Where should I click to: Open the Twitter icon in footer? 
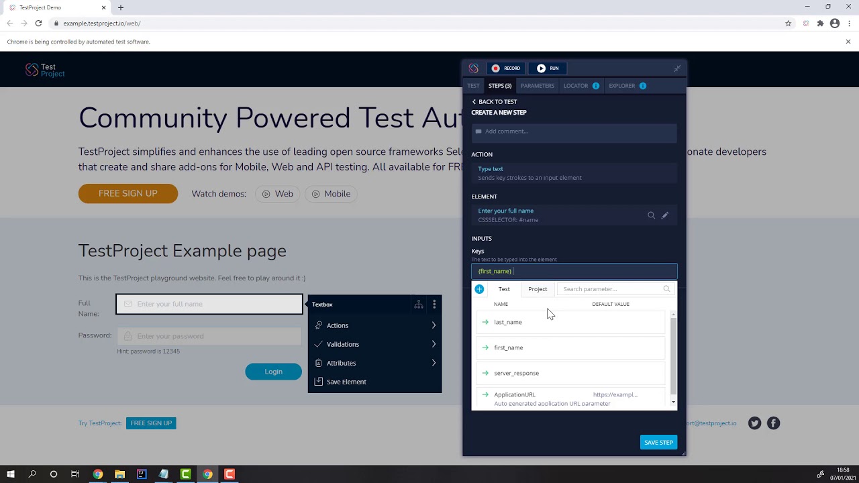(x=755, y=423)
